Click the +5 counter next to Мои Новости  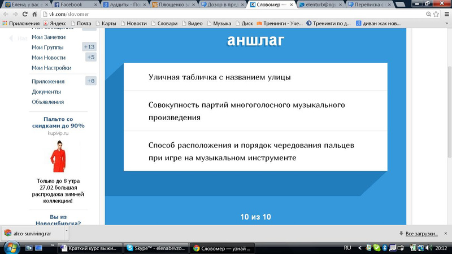pyautogui.click(x=91, y=57)
